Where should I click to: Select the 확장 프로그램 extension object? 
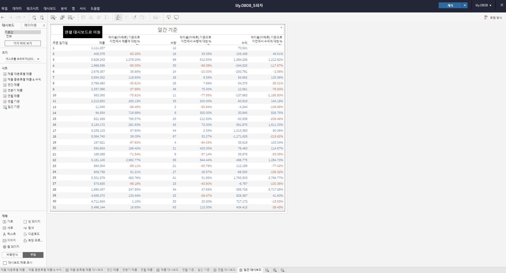coord(33,240)
